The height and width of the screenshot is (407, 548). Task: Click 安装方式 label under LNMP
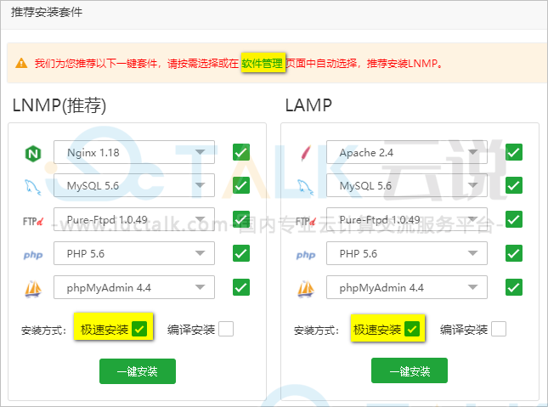click(43, 330)
